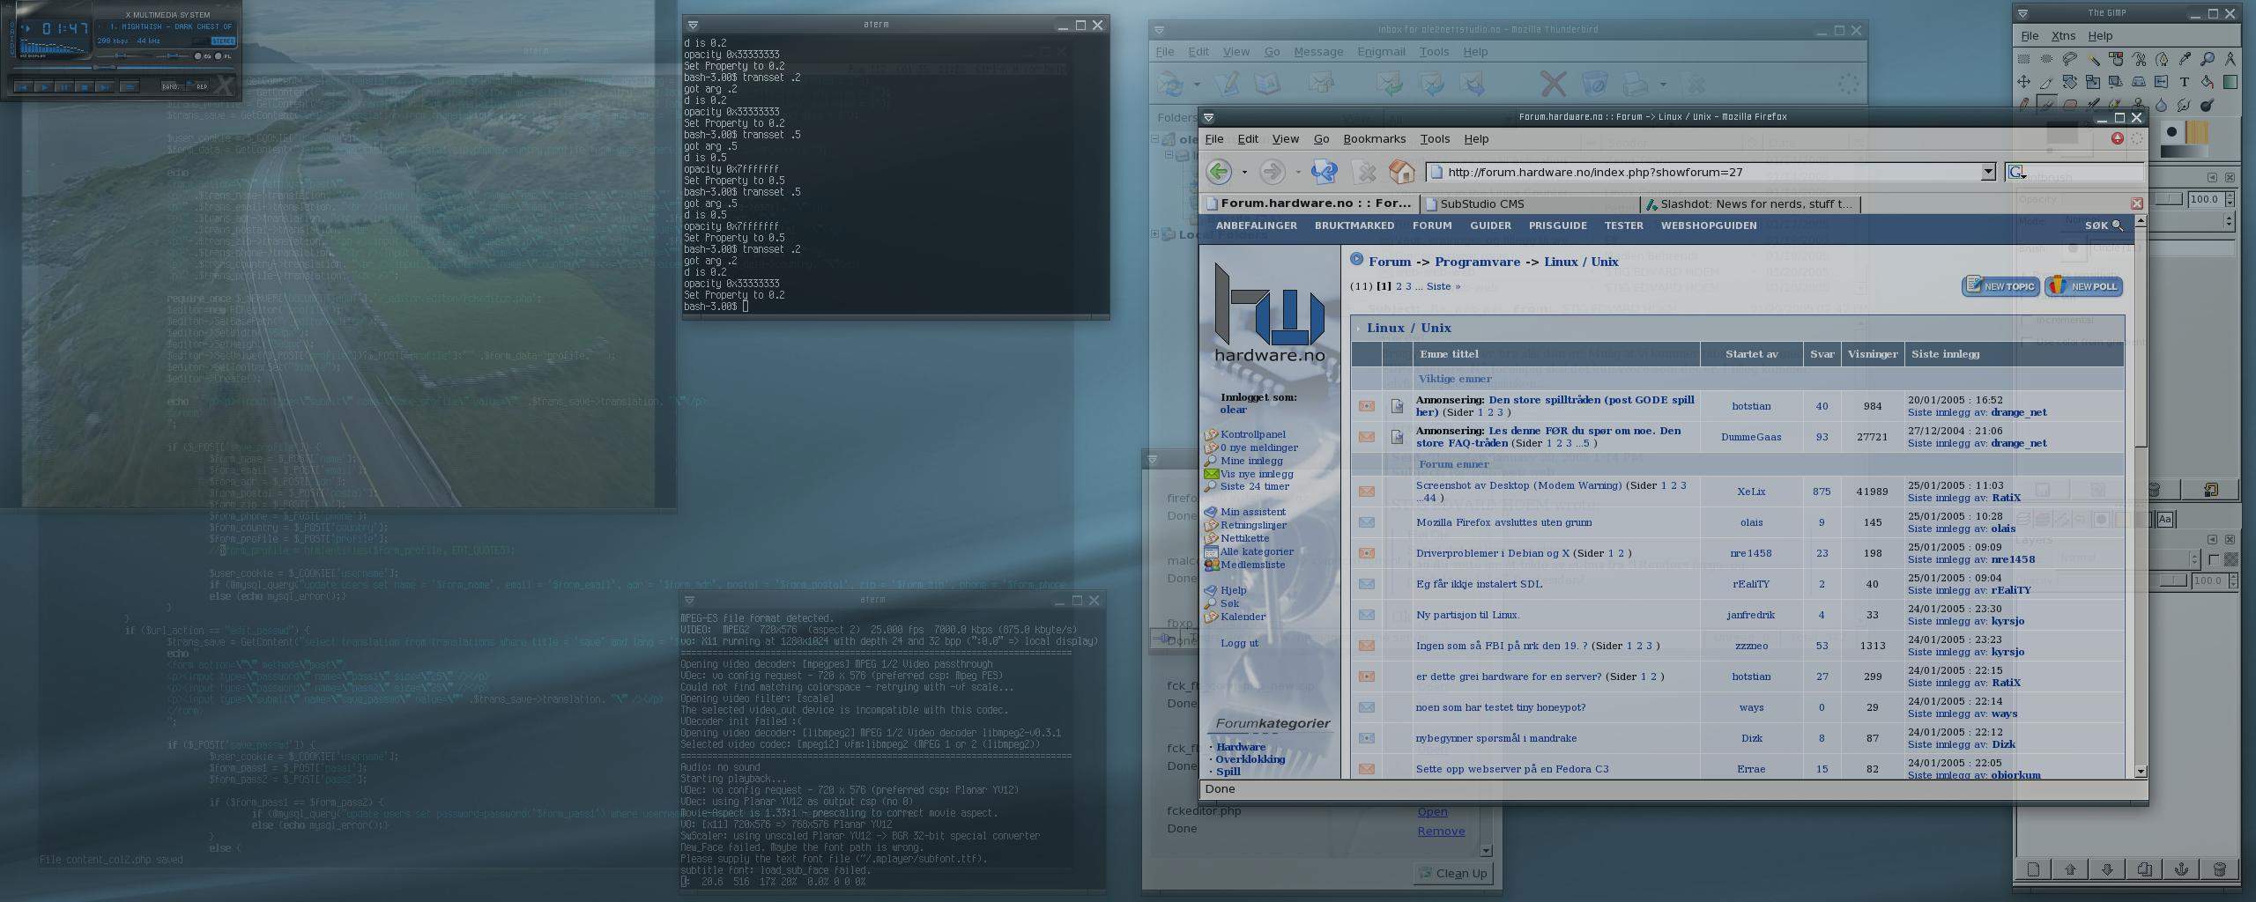Screen dimensions: 2256x902
Task: Open Firefox Bookmarks menu
Action: tap(1374, 138)
